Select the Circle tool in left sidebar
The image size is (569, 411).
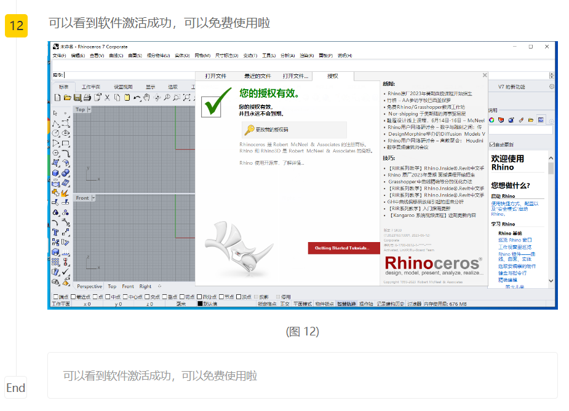(x=55, y=133)
